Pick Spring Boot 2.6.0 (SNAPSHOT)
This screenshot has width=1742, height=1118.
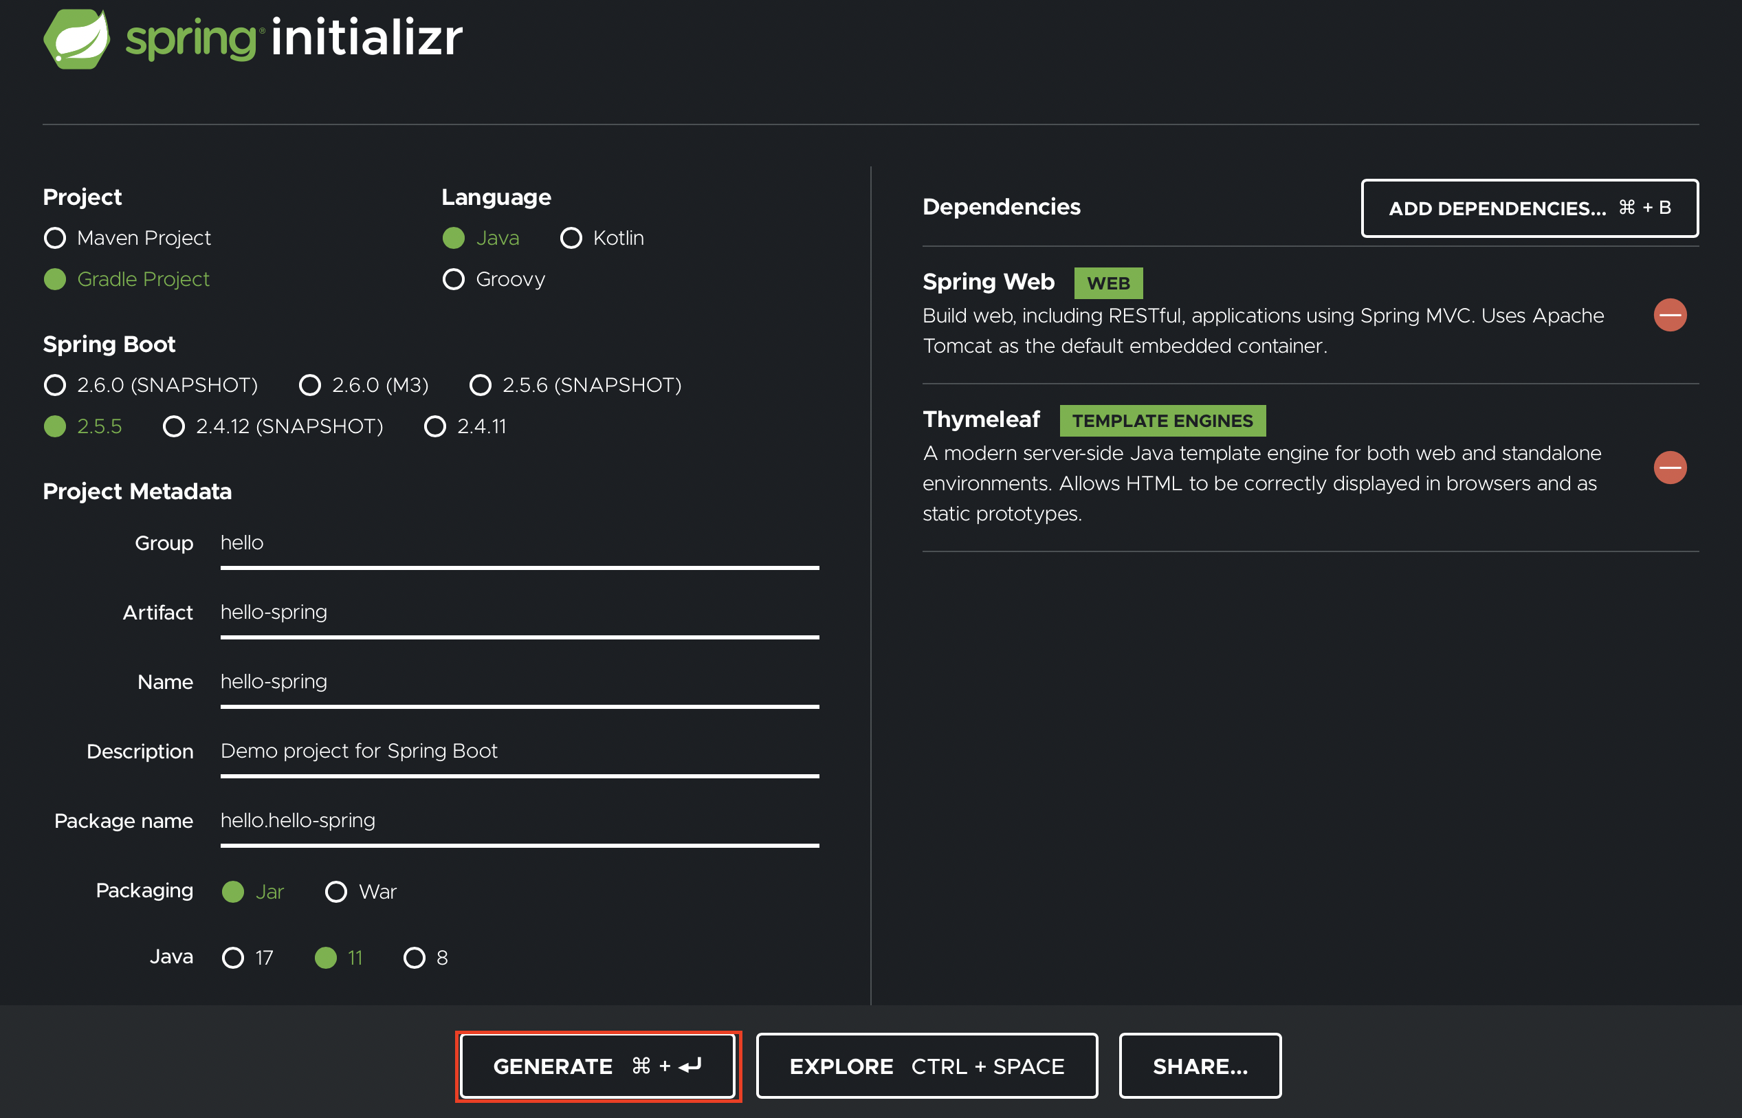55,386
